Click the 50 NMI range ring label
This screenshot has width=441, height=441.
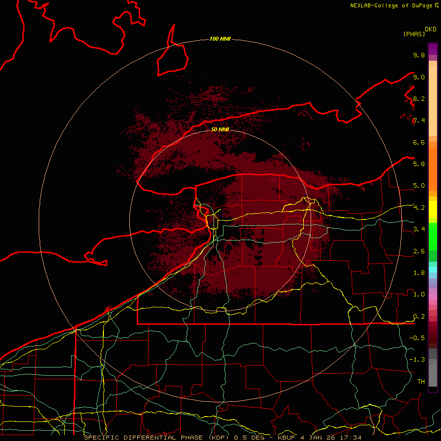click(x=220, y=130)
